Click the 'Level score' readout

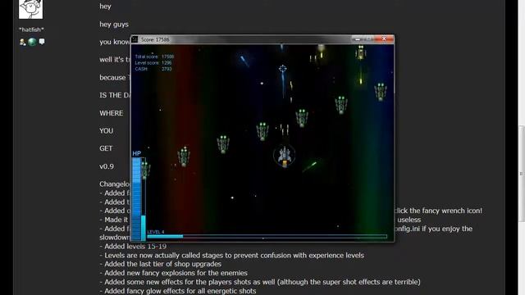tap(153, 62)
